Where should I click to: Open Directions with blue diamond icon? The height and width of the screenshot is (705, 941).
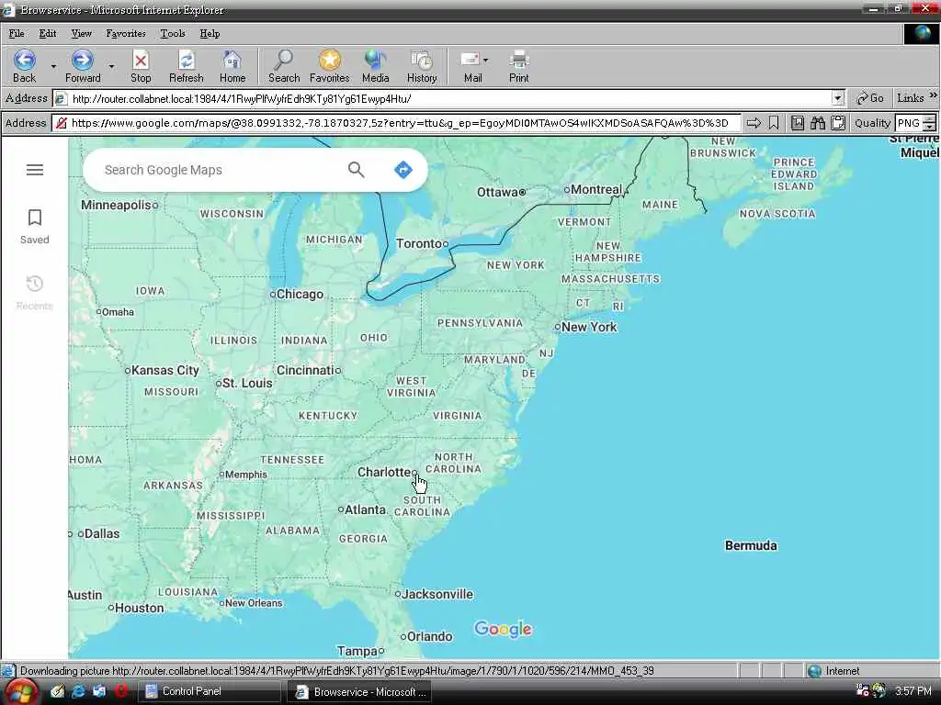(403, 170)
